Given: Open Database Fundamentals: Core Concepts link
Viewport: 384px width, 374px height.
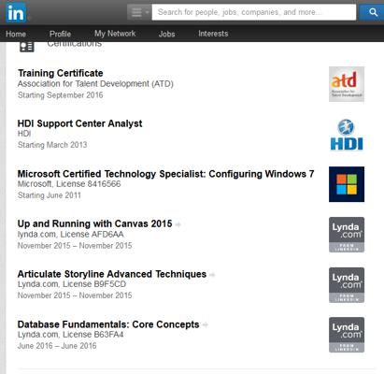Looking at the screenshot, I should (108, 324).
